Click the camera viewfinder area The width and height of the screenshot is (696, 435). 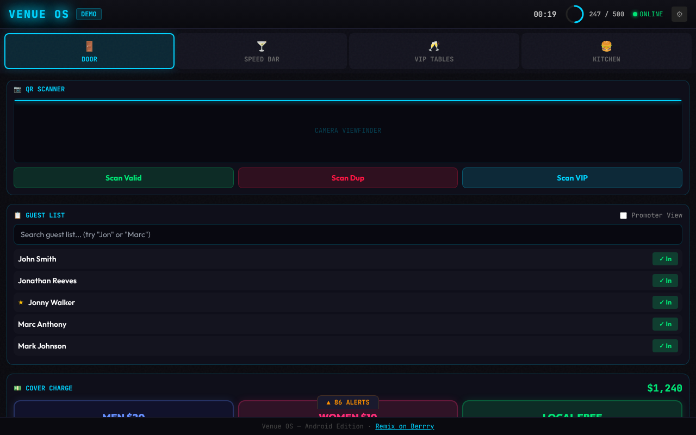tap(348, 131)
